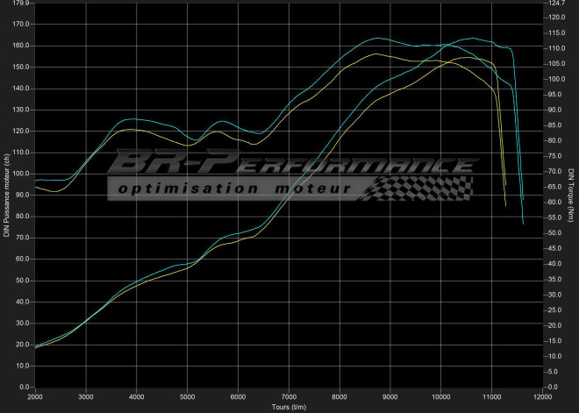This screenshot has height=413, width=579.
Task: Click the 'DIN Torque (Nm)' axis title
Action: click(x=571, y=195)
